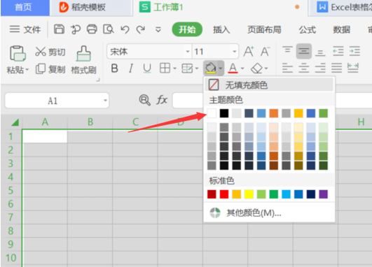The height and width of the screenshot is (267, 372).
Task: Toggle Underline formatting
Action: (x=147, y=68)
